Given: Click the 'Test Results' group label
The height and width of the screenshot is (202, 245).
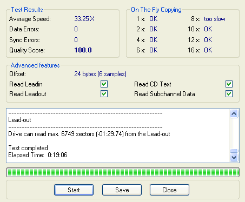Looking at the screenshot, I should (x=27, y=10).
